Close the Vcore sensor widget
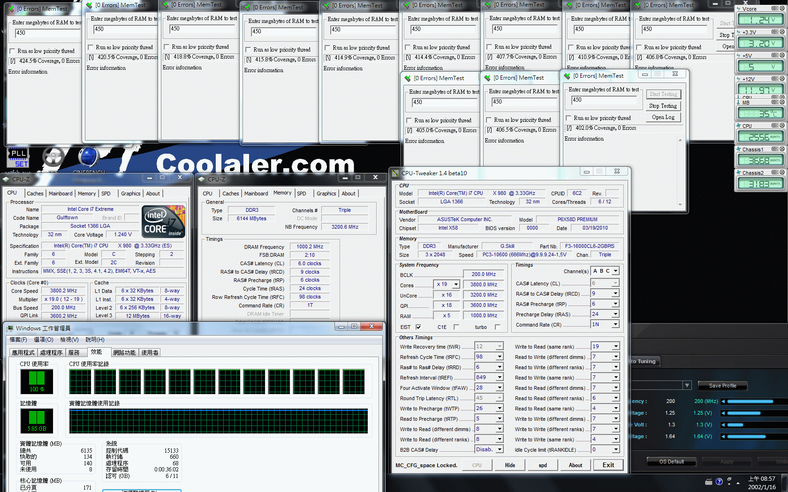Viewport: 788px width, 492px height. point(782,8)
